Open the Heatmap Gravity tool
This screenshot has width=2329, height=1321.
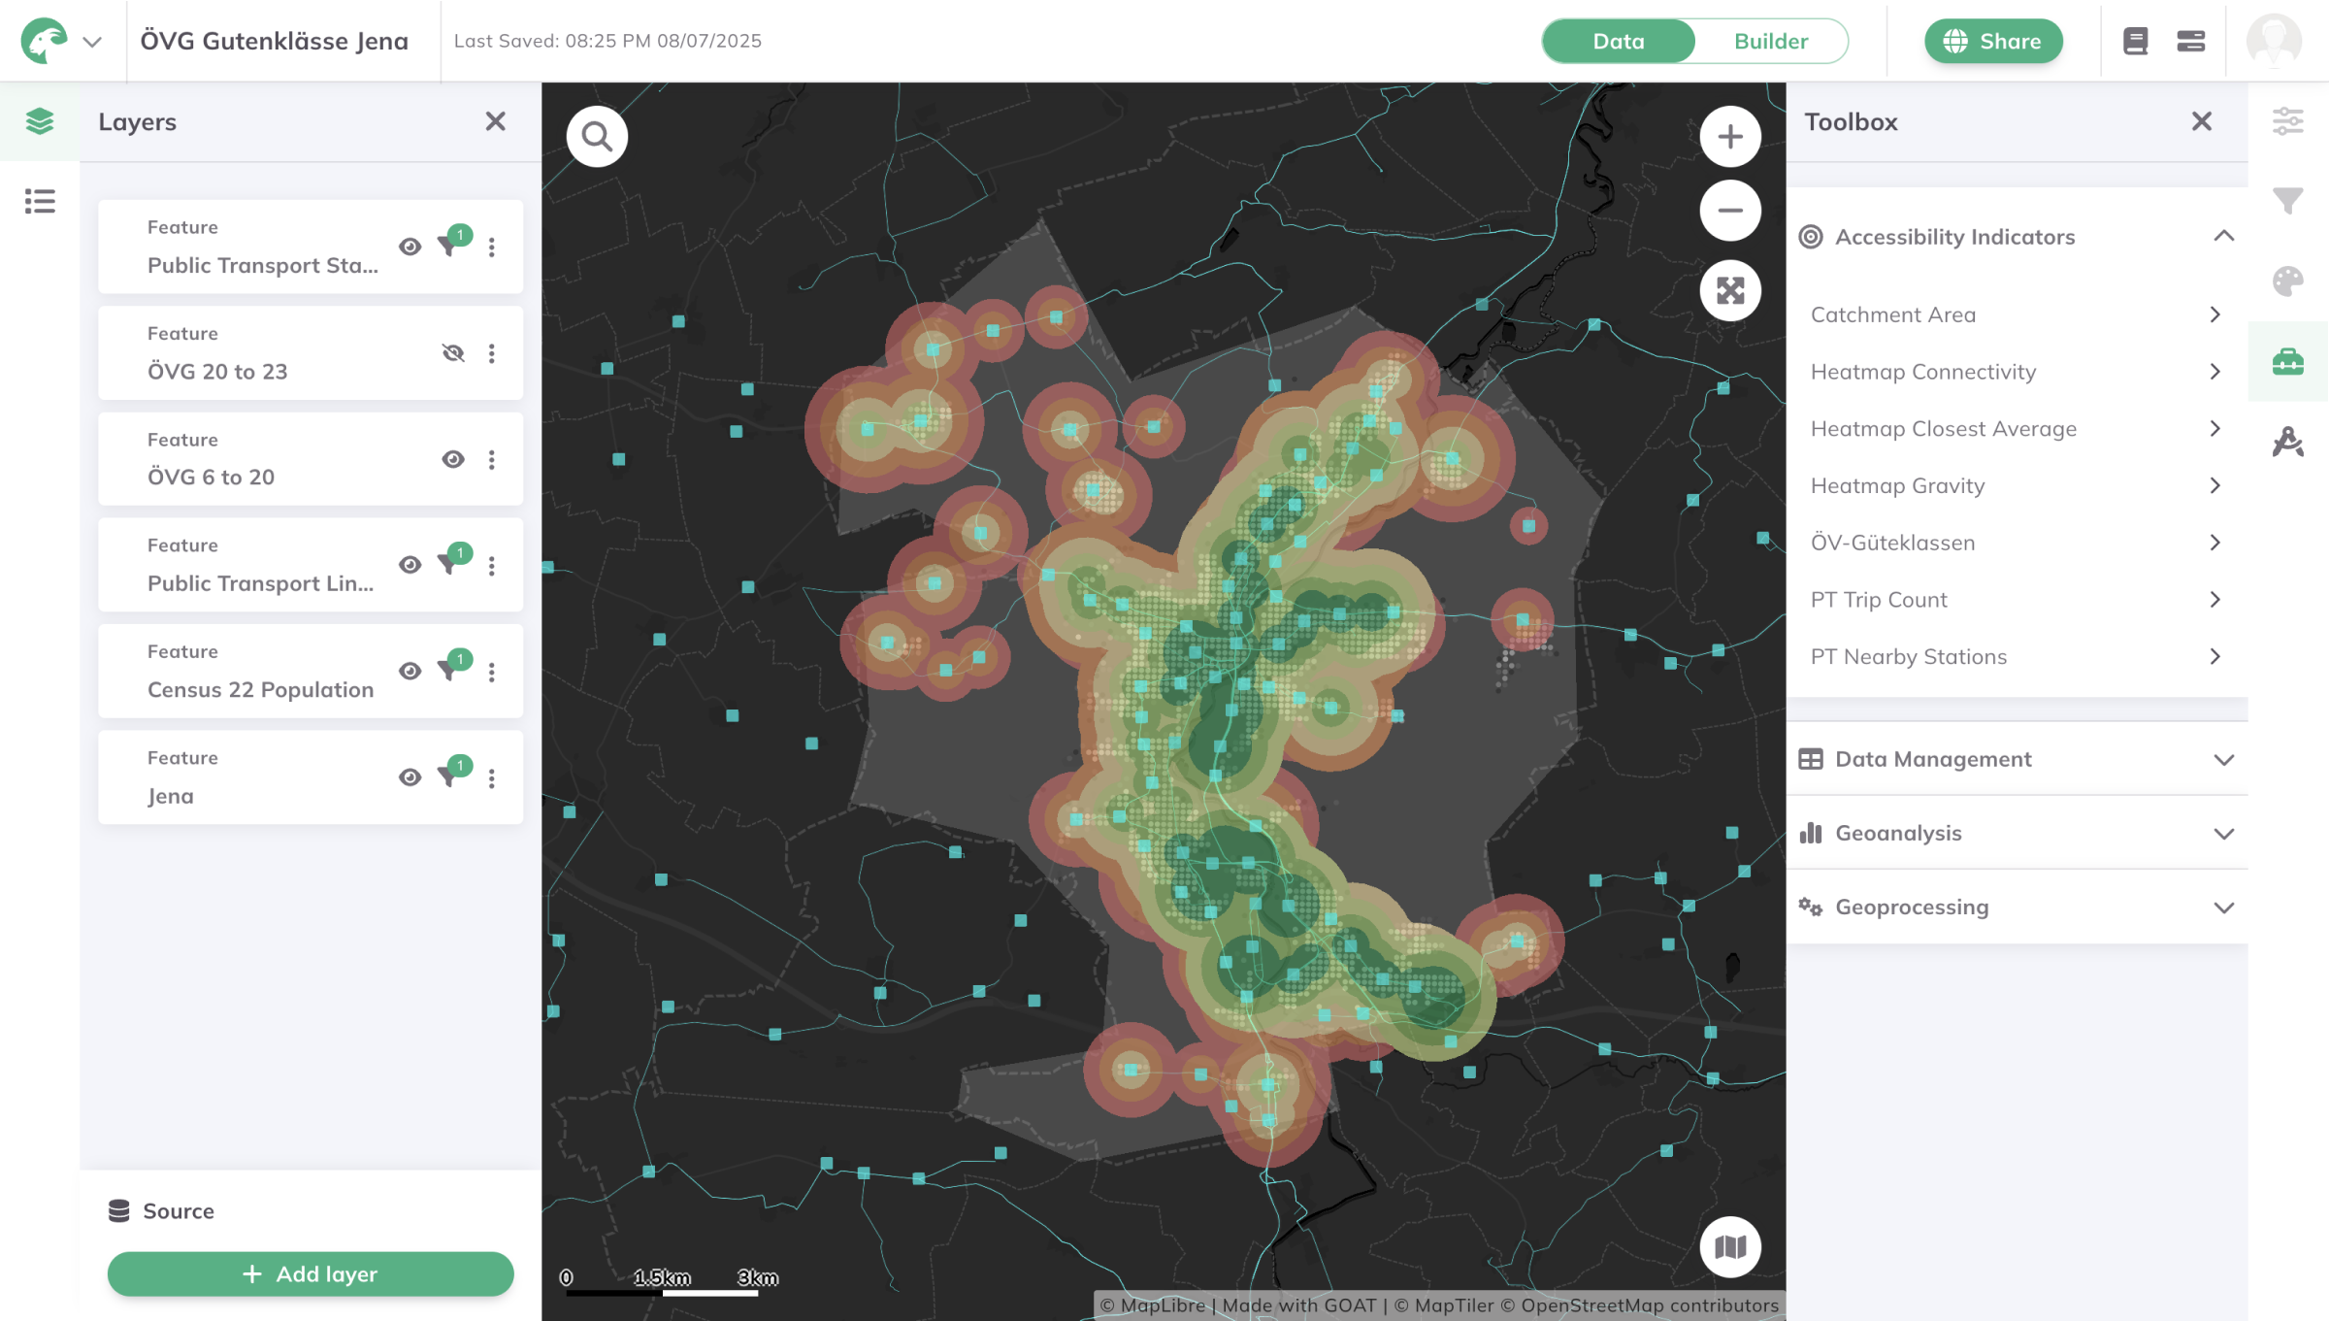click(2017, 485)
